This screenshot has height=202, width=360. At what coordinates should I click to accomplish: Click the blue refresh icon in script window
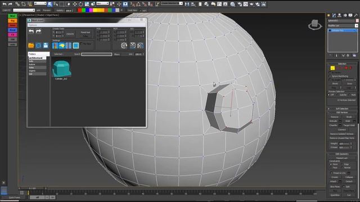click(x=38, y=45)
